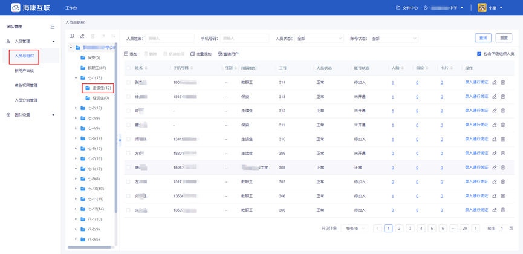Toggle 包含下级组织人员 checkbox
Image resolution: width=523 pixels, height=254 pixels.
(479, 54)
